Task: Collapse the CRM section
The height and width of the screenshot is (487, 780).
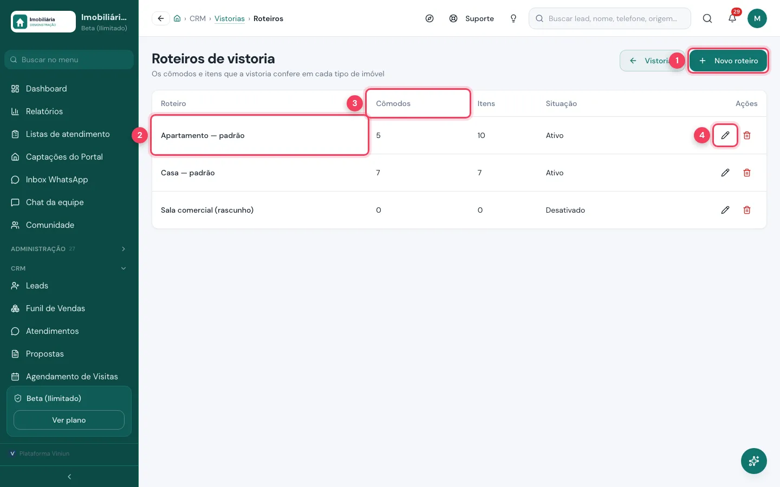Action: coord(69,268)
